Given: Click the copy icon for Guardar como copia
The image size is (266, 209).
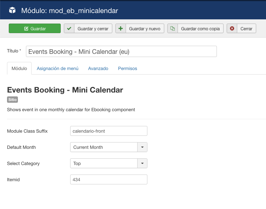Looking at the screenshot, I should pyautogui.click(x=173, y=28).
